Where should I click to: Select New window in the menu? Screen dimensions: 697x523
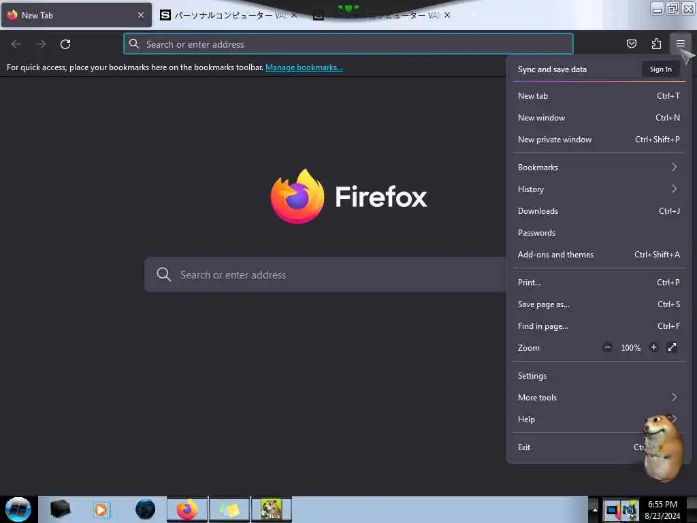pos(598,117)
